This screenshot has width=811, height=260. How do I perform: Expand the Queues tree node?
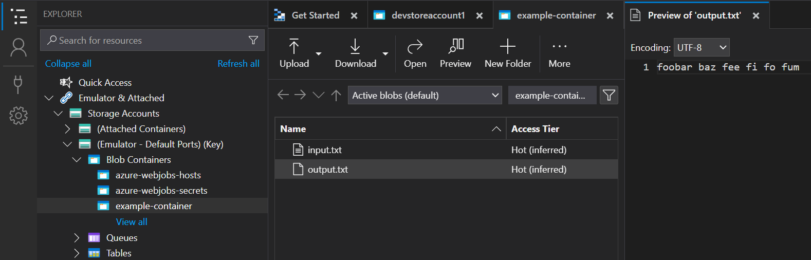77,237
